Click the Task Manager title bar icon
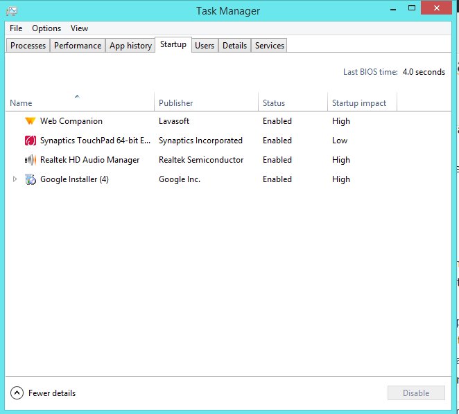Viewport: 459px width, 414px height. pos(12,11)
